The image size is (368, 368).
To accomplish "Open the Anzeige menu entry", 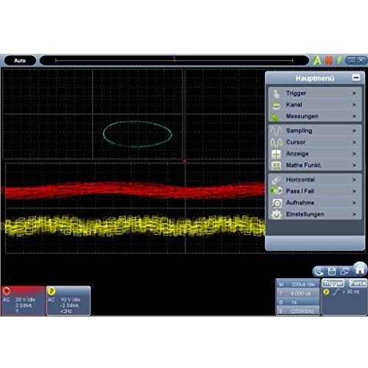I will pyautogui.click(x=315, y=154).
